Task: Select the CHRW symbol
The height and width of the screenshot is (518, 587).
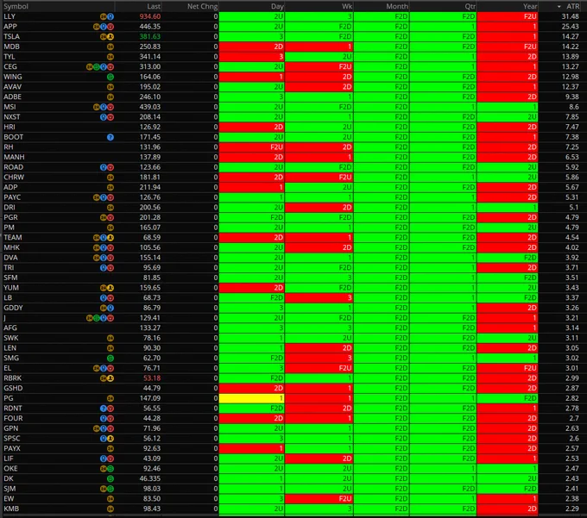Action: pos(14,178)
